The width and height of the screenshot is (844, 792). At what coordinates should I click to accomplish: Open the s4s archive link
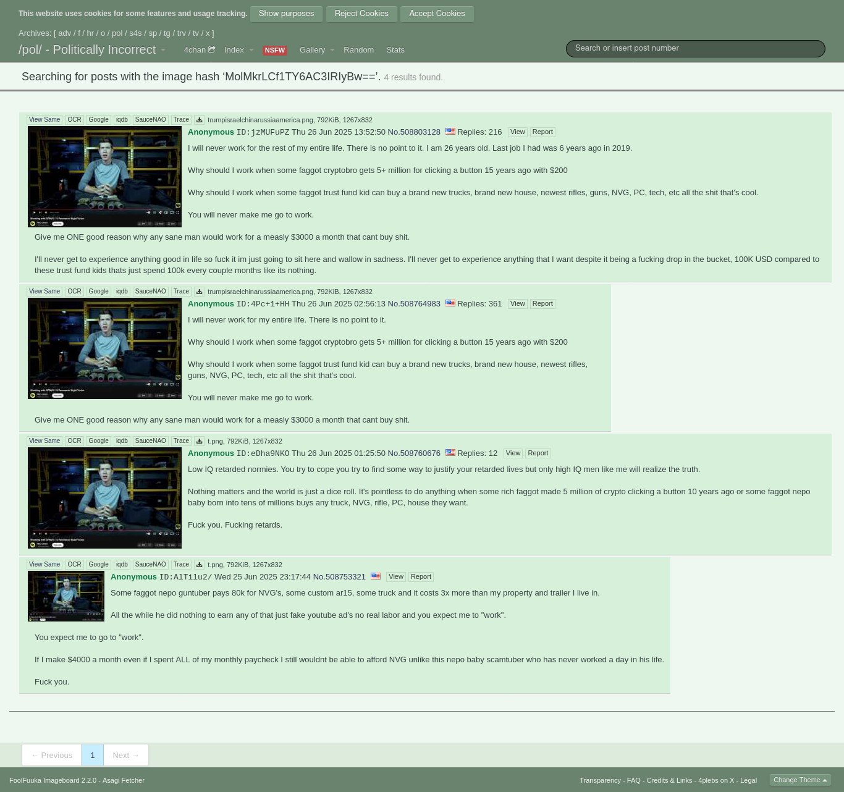click(x=135, y=33)
